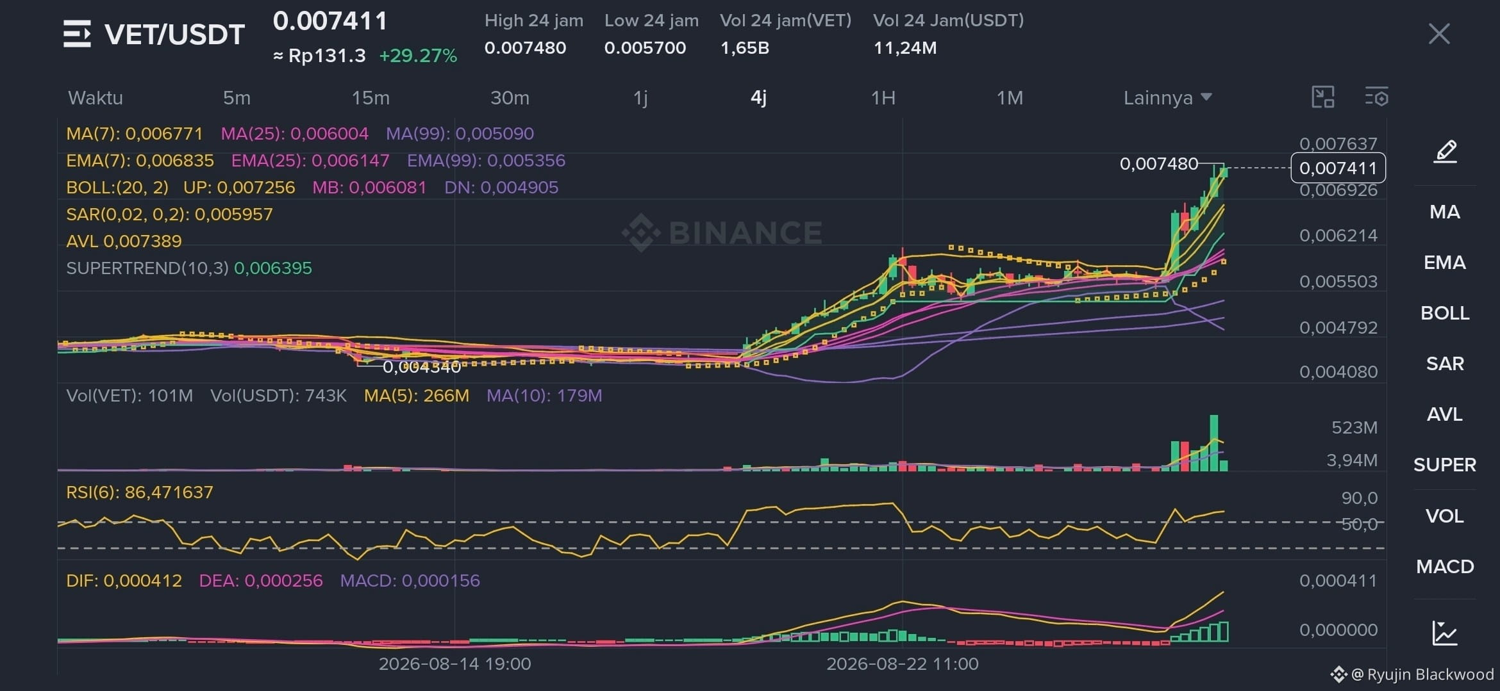
Task: Click the MA(99): 0,005090 legend
Action: click(x=460, y=134)
